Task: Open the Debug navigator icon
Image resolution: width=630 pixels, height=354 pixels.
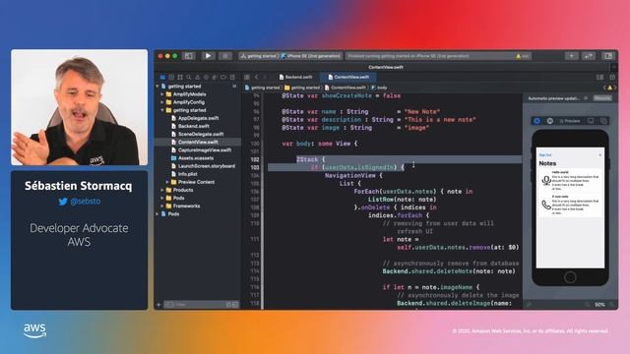Action: [215, 77]
